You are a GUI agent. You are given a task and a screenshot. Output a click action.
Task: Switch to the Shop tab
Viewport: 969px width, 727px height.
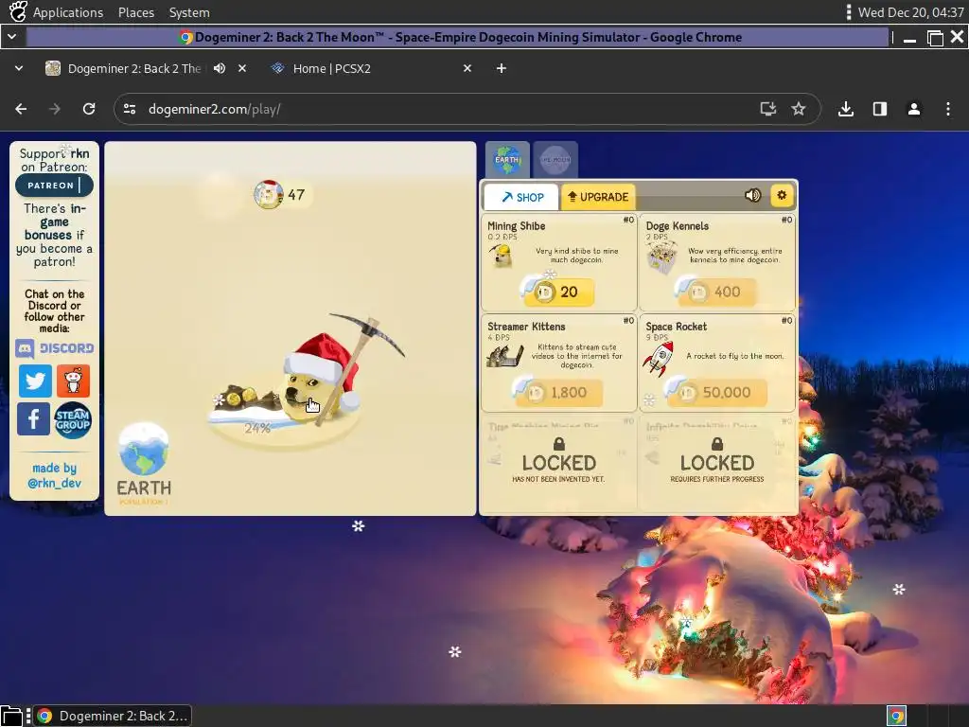(521, 197)
